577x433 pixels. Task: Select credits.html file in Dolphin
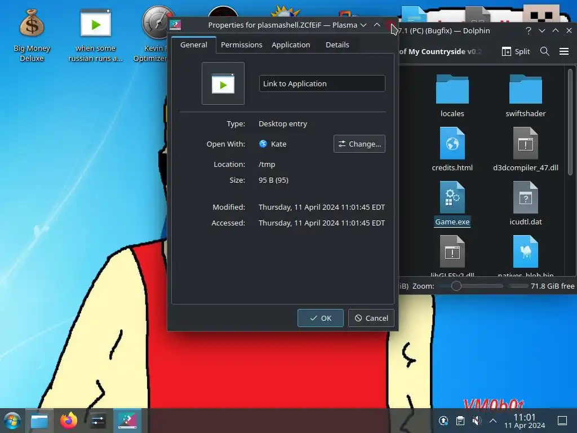[452, 149]
